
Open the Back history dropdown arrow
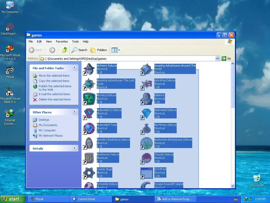pos(45,50)
